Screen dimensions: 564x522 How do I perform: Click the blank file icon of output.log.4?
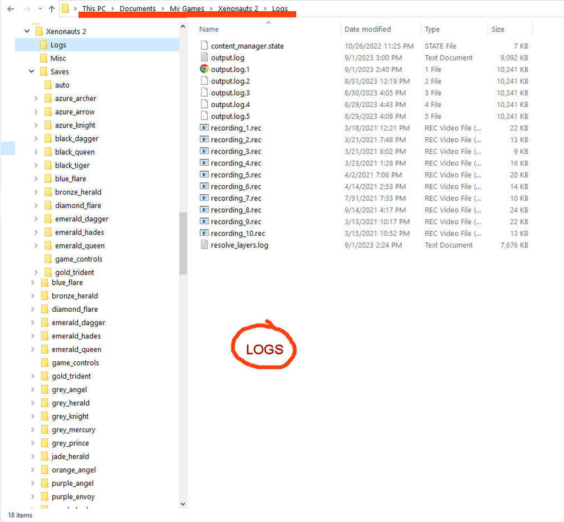[x=204, y=104]
